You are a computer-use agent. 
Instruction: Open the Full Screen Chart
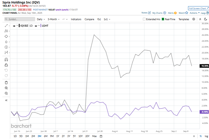coord(199,8)
